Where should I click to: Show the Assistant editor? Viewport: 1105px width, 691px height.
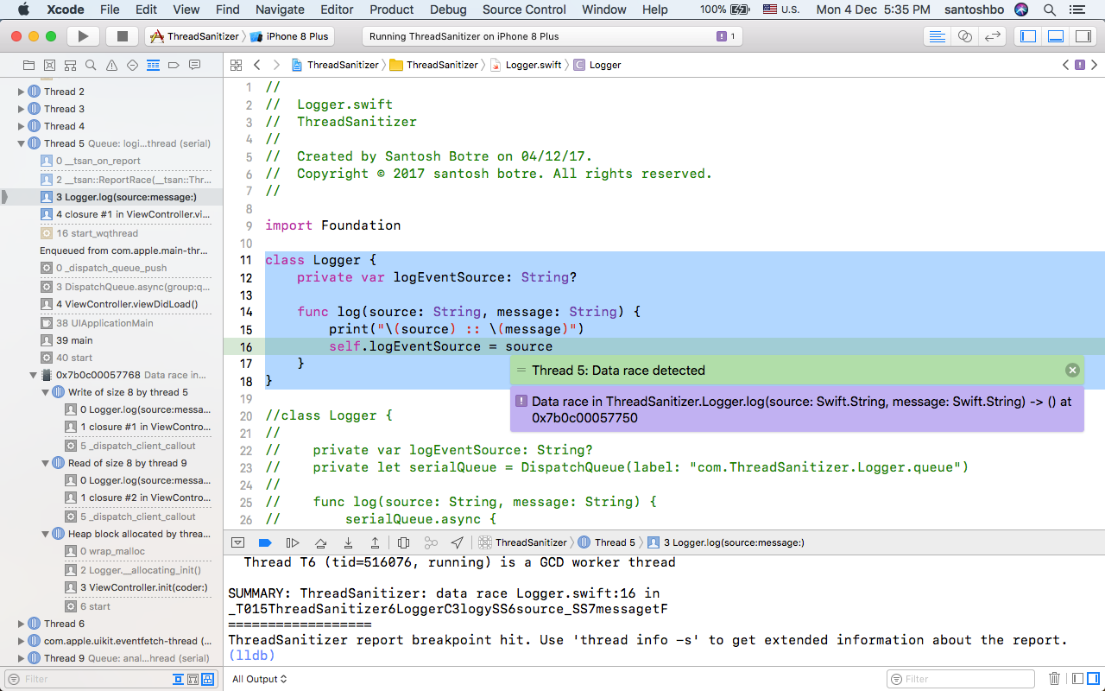tap(965, 36)
